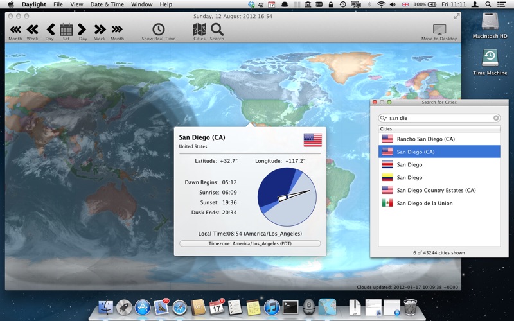Viewport: 514px width, 321px height.
Task: Click Show Real Time clock icon
Action: pos(158,30)
